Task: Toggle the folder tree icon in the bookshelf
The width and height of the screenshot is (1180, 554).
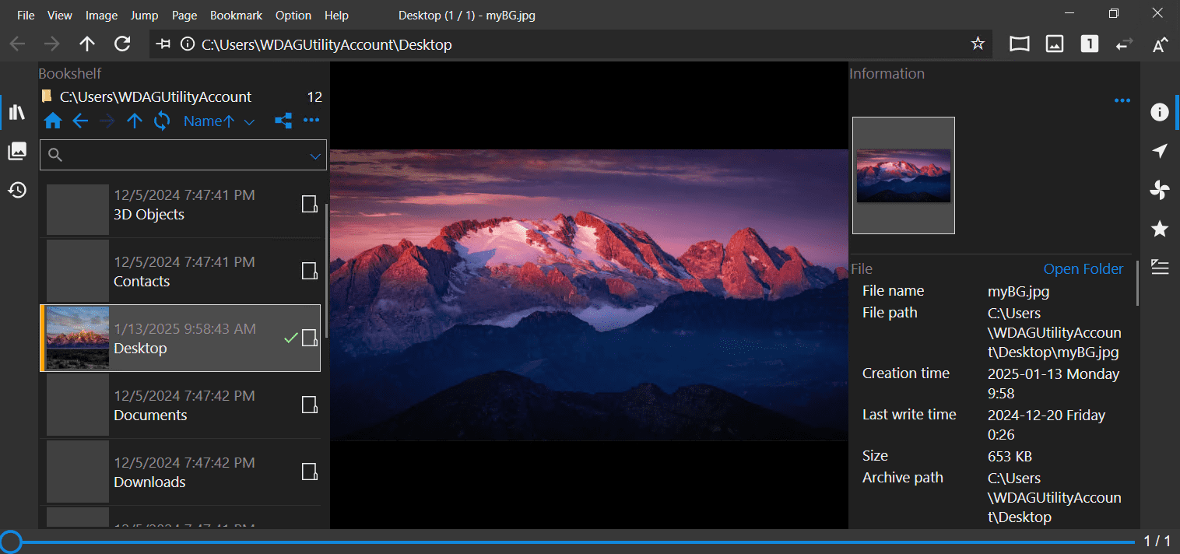Action: (284, 121)
